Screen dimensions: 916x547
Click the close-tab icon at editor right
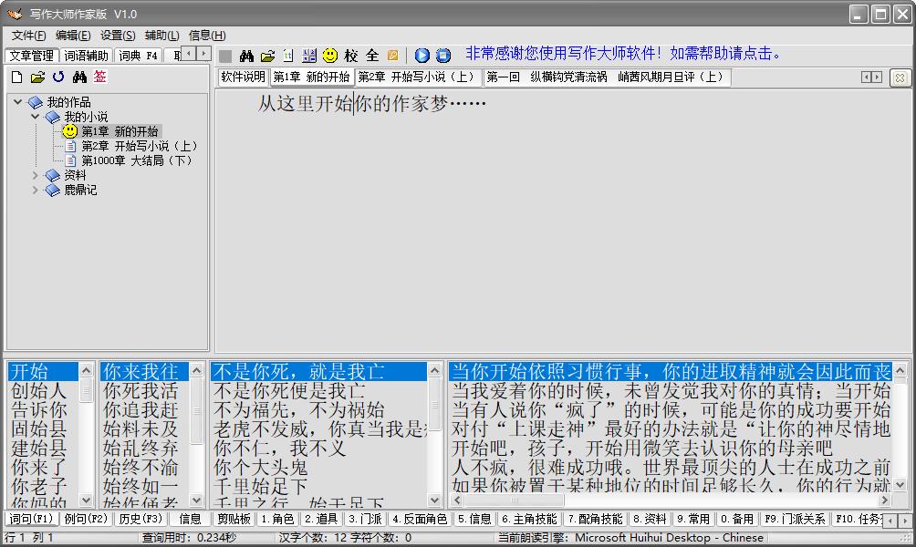click(x=900, y=77)
